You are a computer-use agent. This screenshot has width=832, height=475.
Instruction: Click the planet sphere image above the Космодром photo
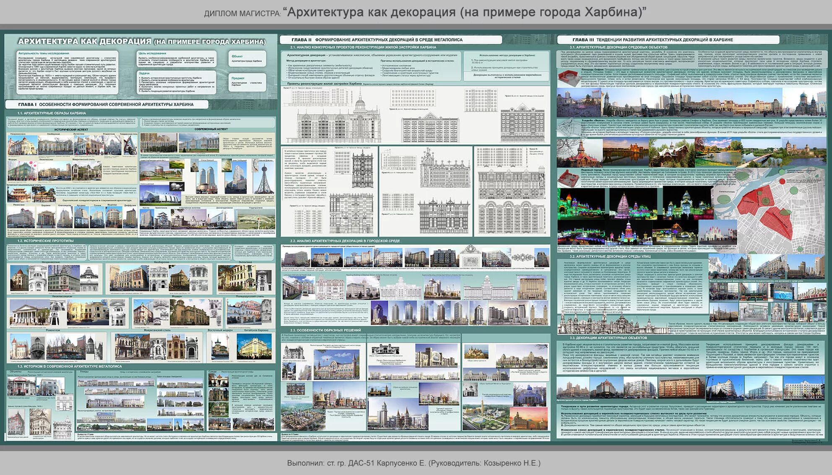(177, 187)
